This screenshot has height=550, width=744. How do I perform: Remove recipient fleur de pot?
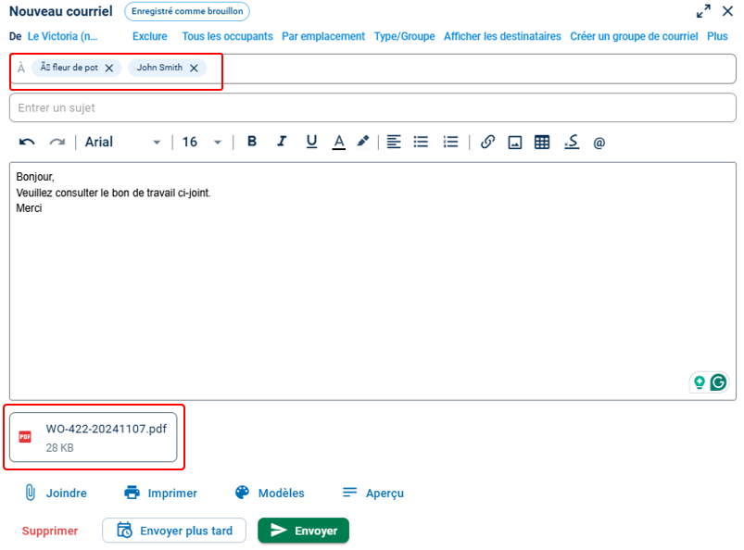point(109,69)
